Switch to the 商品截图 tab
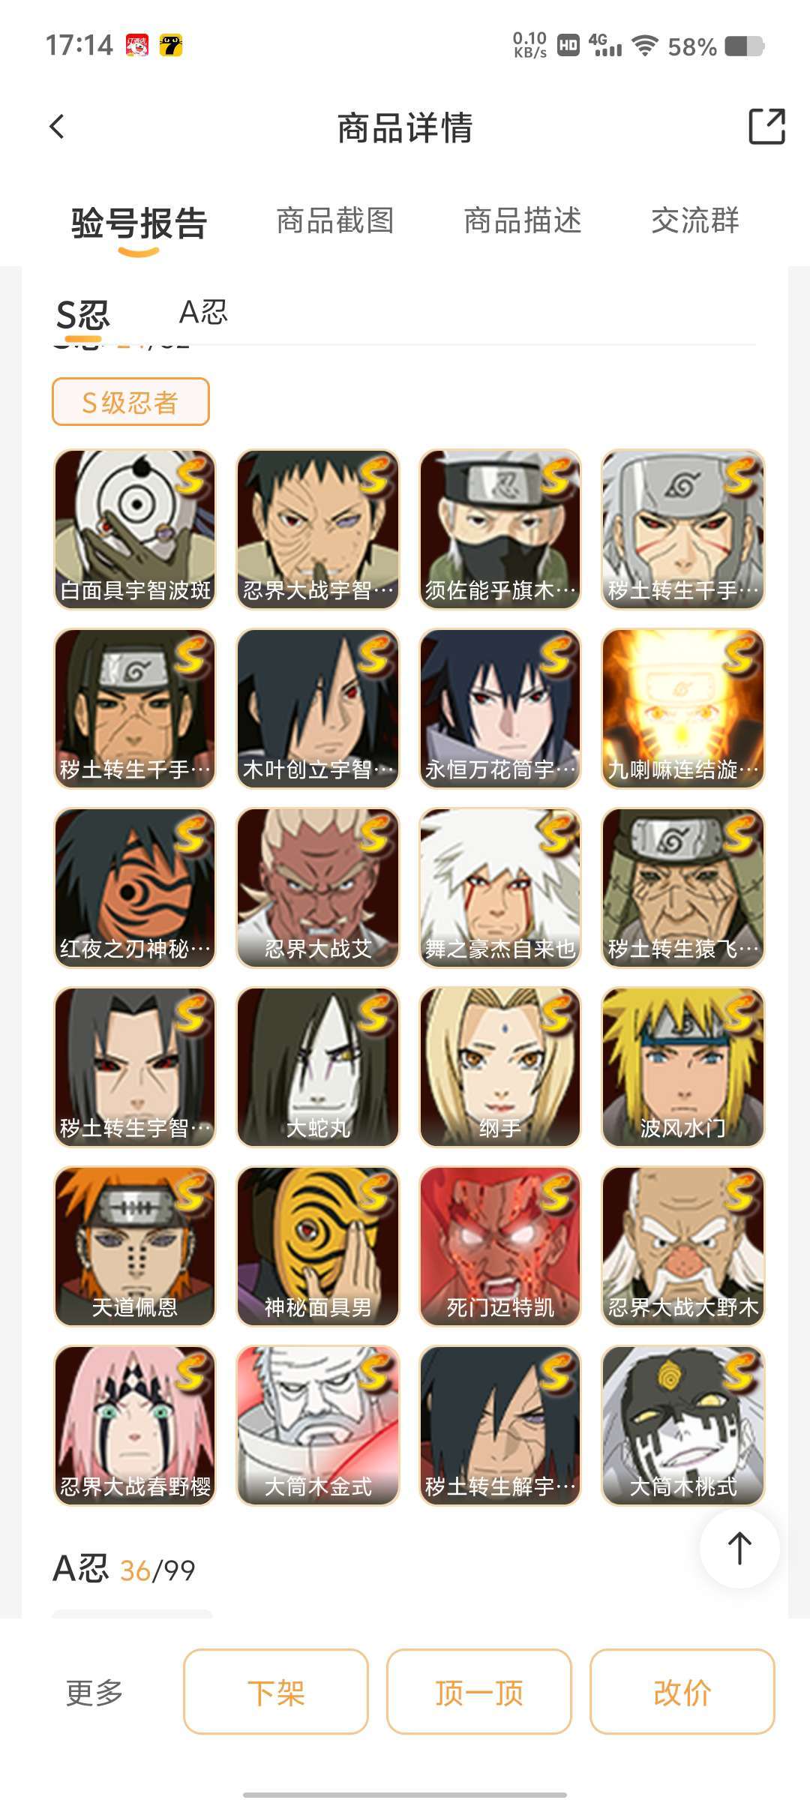The image size is (810, 1800). point(335,221)
